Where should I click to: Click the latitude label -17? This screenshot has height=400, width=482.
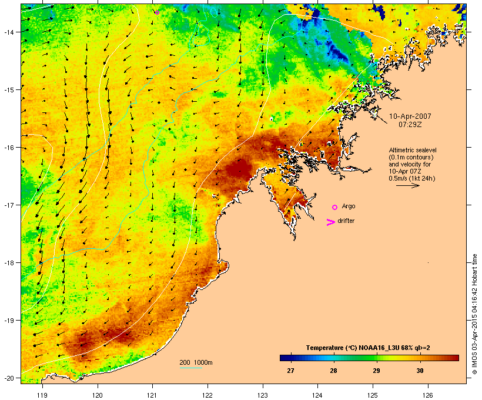click(8, 205)
